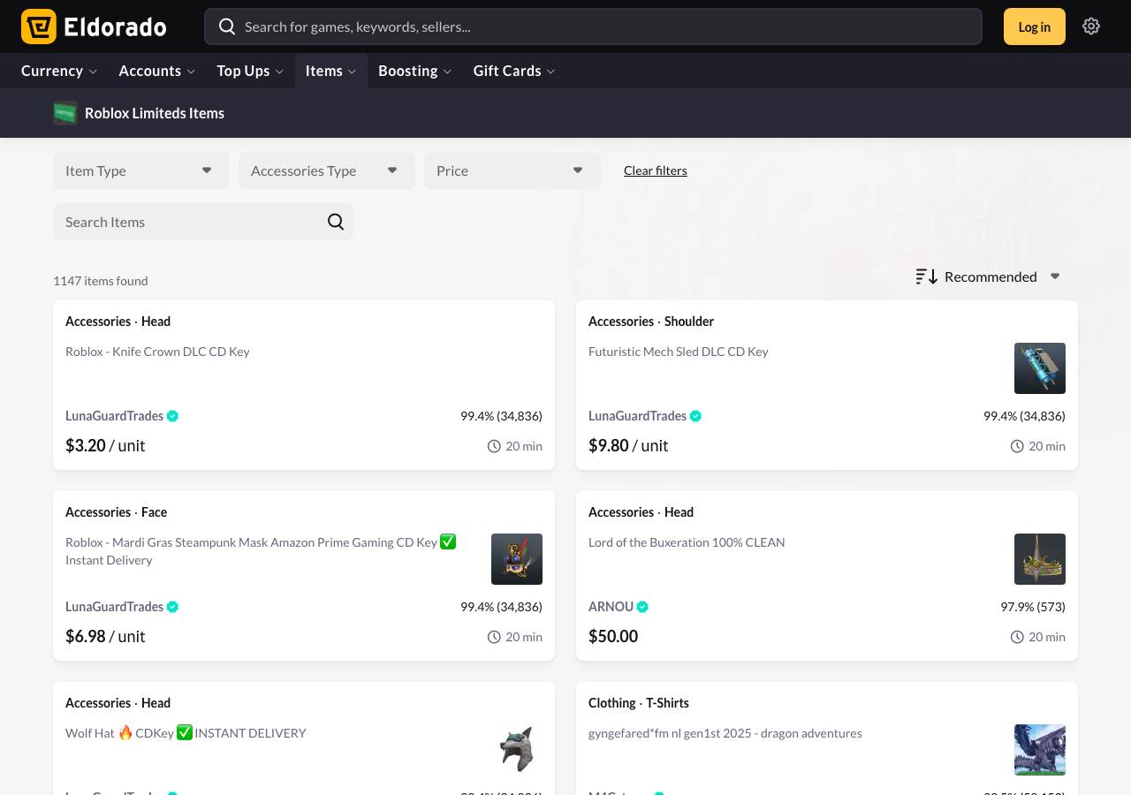Click the $50.00 price
The height and width of the screenshot is (795, 1131).
point(613,637)
